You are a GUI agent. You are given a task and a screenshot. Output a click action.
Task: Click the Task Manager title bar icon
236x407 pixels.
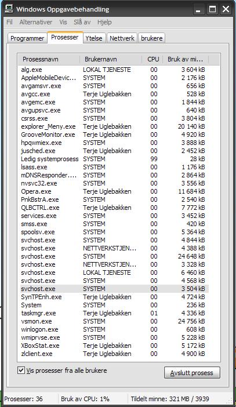[9, 9]
